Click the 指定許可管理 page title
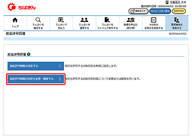Screen dimensions: 192x139 15,33
